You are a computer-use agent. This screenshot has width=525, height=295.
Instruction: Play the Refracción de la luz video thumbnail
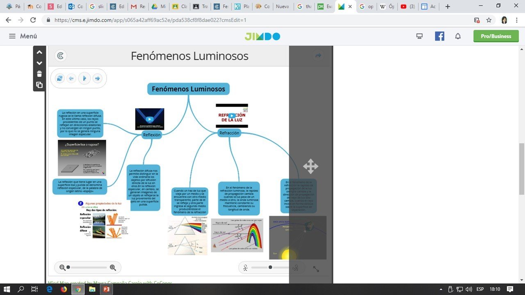pos(232,116)
